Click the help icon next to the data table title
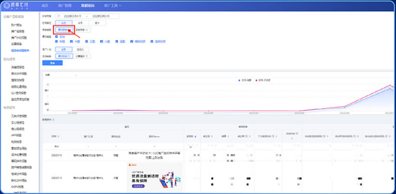396x194 pixels. point(53,120)
